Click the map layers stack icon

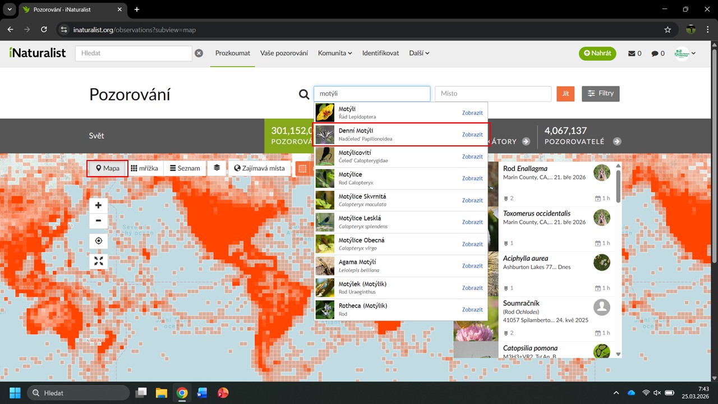click(x=217, y=168)
